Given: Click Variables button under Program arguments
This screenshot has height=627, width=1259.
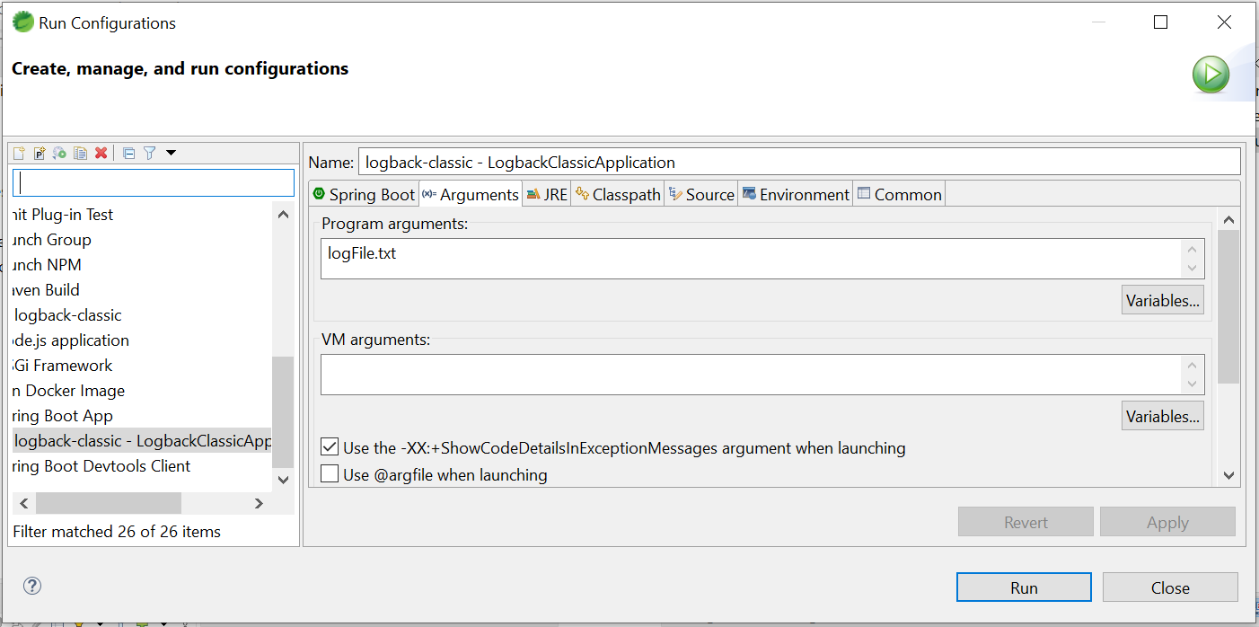Looking at the screenshot, I should pos(1163,300).
